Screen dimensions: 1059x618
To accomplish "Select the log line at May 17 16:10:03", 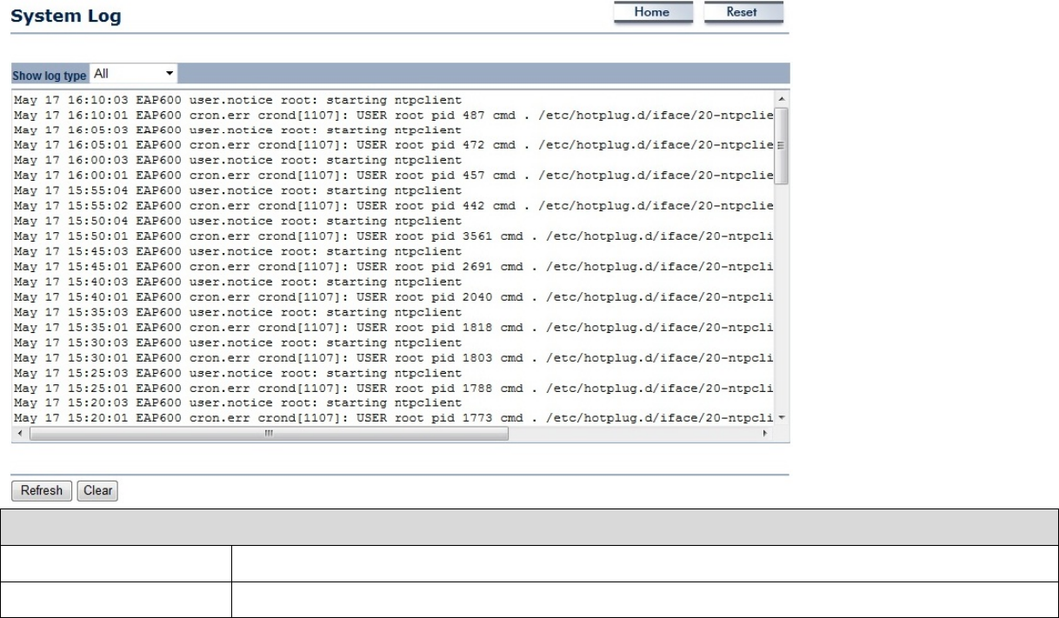I will pyautogui.click(x=238, y=100).
